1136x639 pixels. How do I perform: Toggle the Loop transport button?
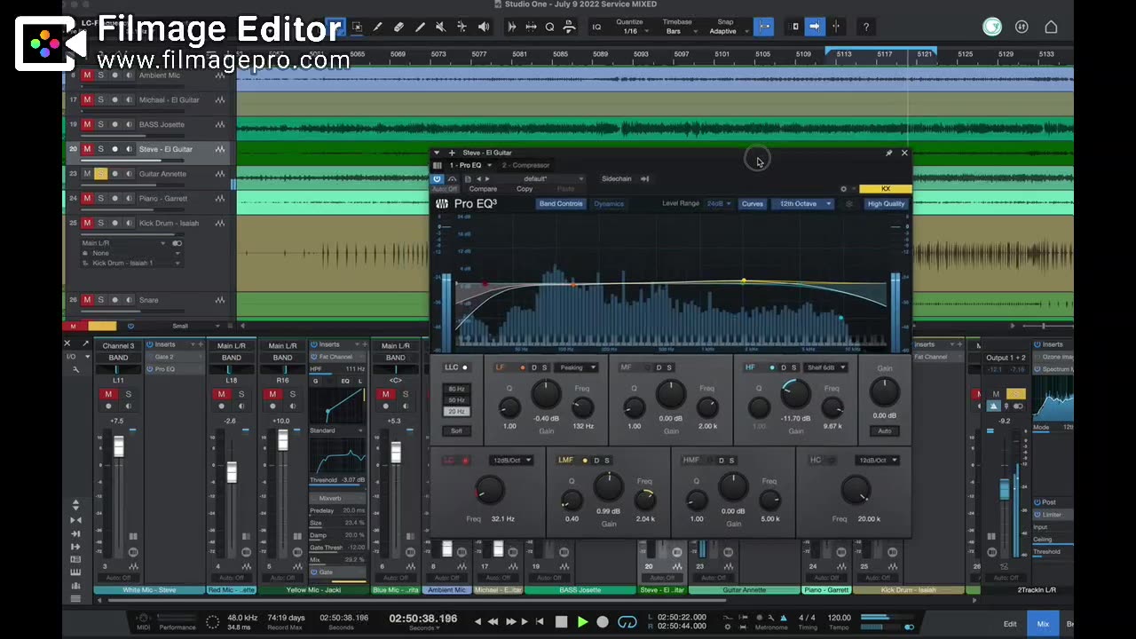coord(627,622)
